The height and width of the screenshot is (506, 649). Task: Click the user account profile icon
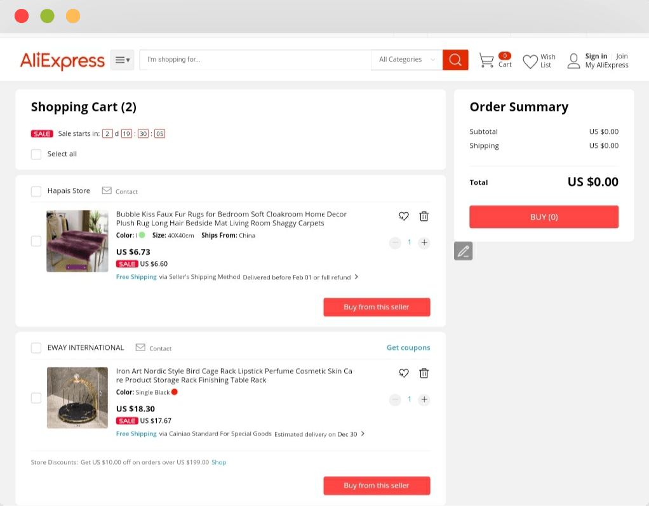pos(573,61)
